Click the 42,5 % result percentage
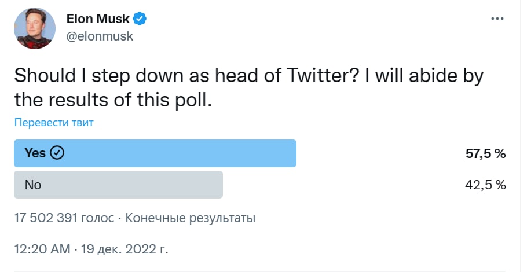The height and width of the screenshot is (272, 531). click(486, 185)
